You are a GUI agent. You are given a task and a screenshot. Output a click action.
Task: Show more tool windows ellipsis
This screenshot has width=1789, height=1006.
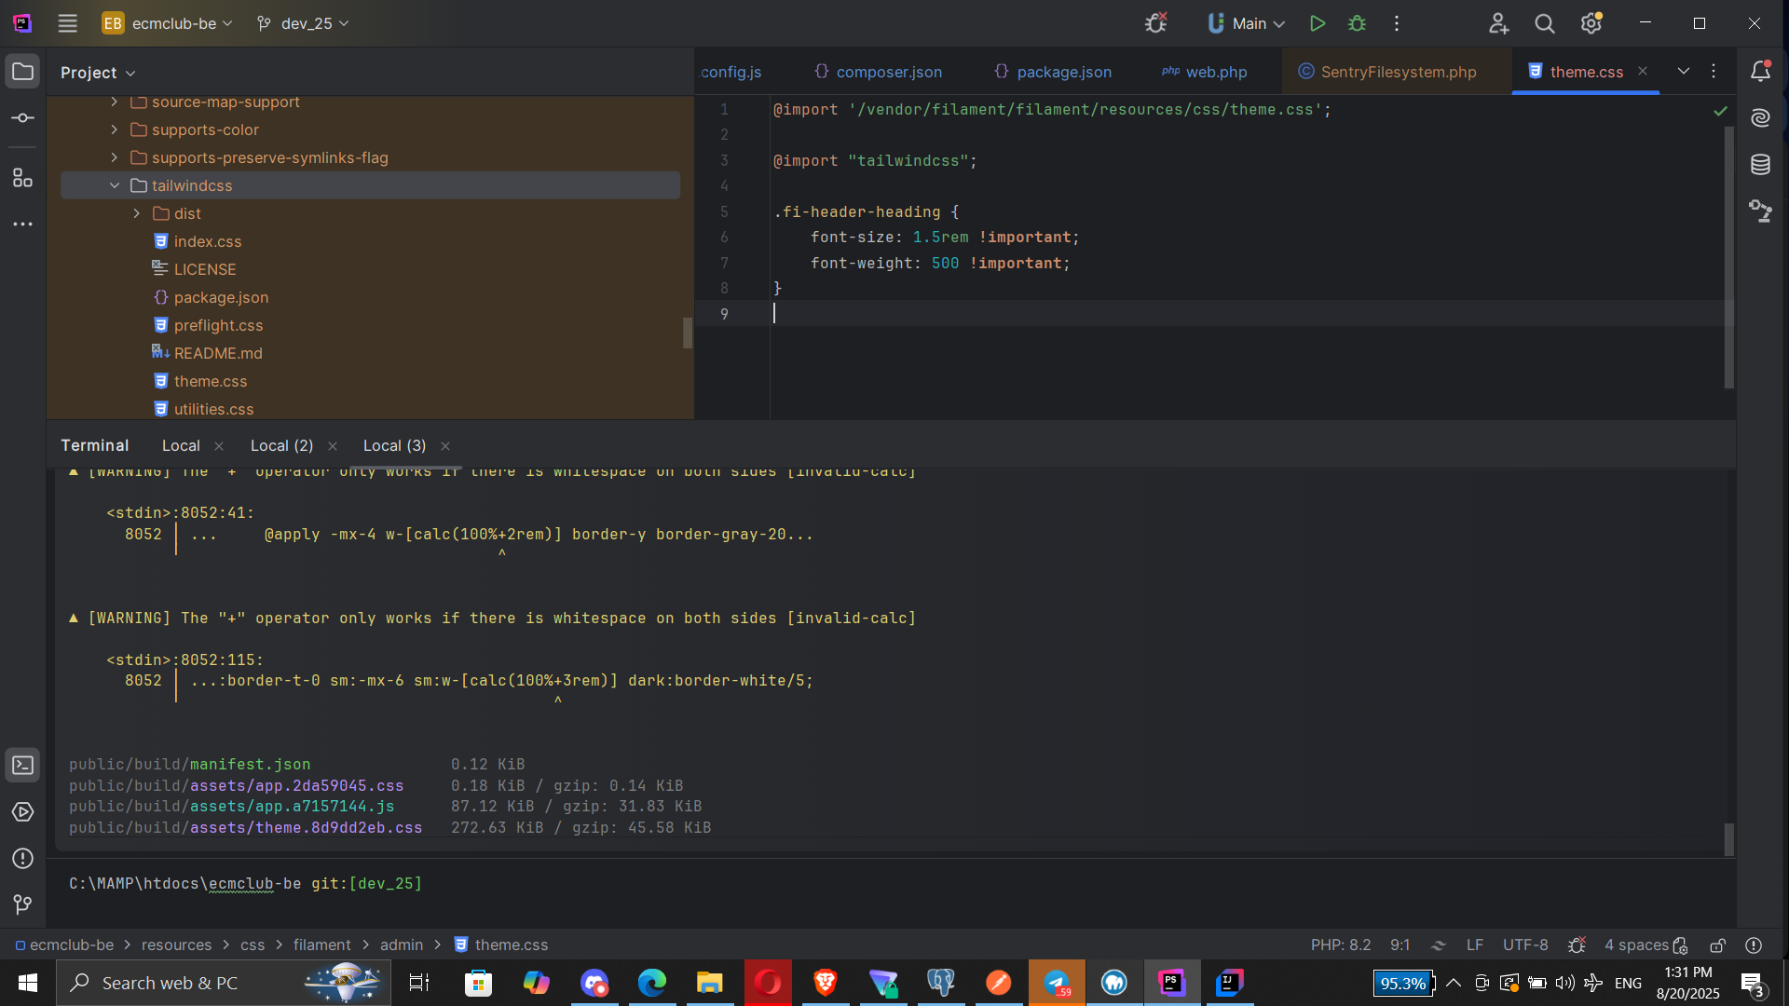23,224
